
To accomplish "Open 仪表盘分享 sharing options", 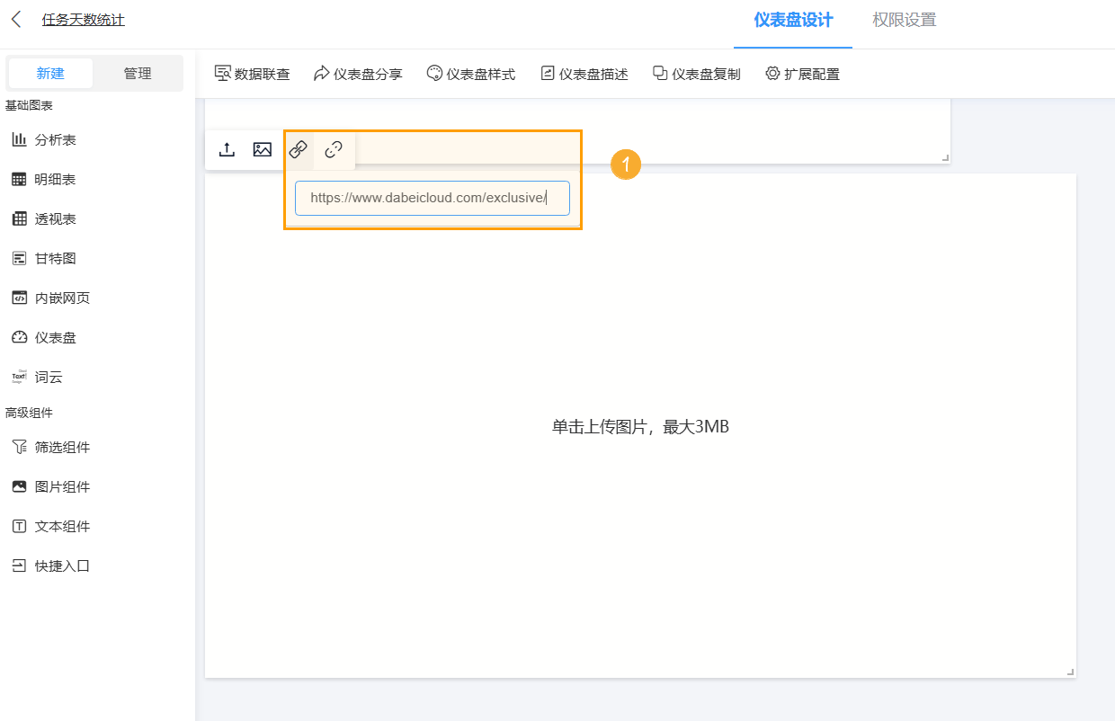I will pos(358,74).
